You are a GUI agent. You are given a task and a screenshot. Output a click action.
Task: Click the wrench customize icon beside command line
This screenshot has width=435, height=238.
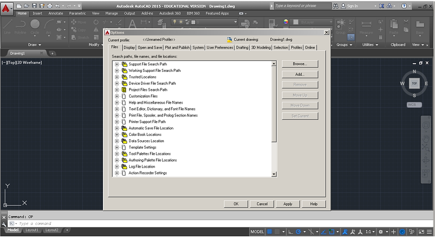point(4,224)
